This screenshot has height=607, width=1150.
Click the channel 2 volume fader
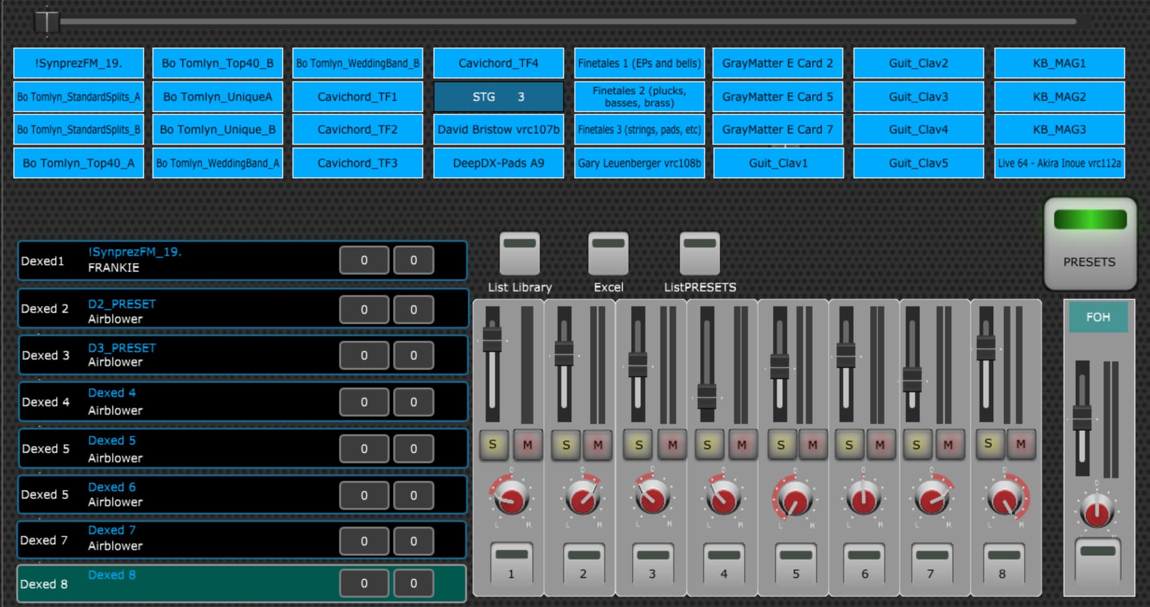tap(564, 352)
